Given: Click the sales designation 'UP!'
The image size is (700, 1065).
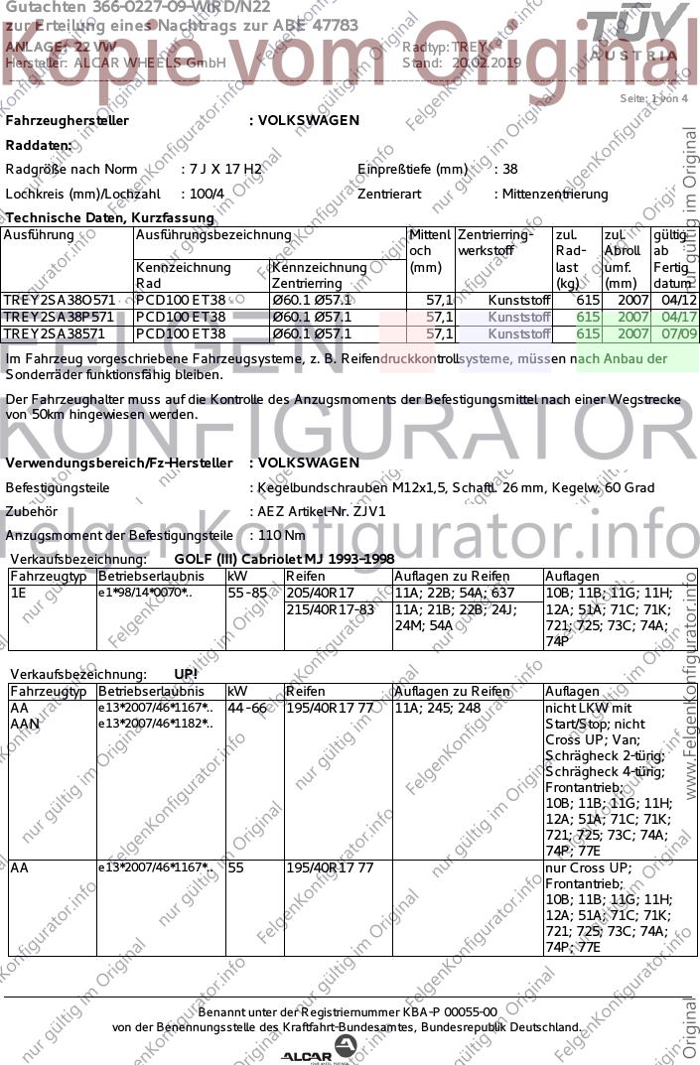Looking at the screenshot, I should pos(186,675).
